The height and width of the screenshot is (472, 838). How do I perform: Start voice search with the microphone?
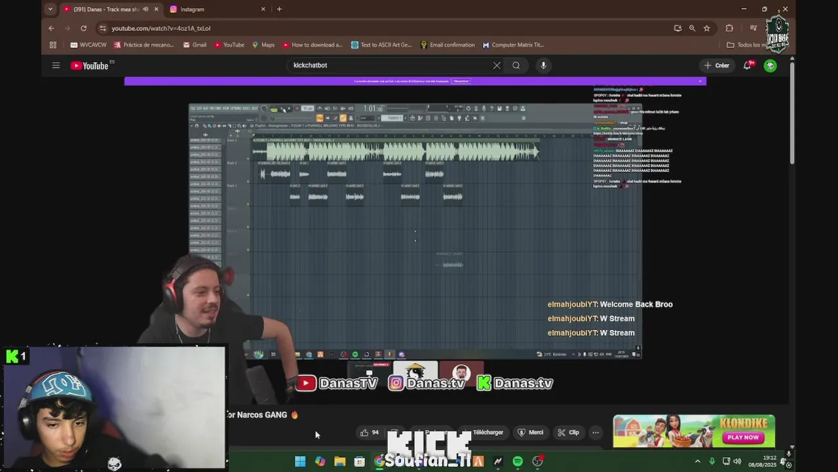pyautogui.click(x=543, y=66)
